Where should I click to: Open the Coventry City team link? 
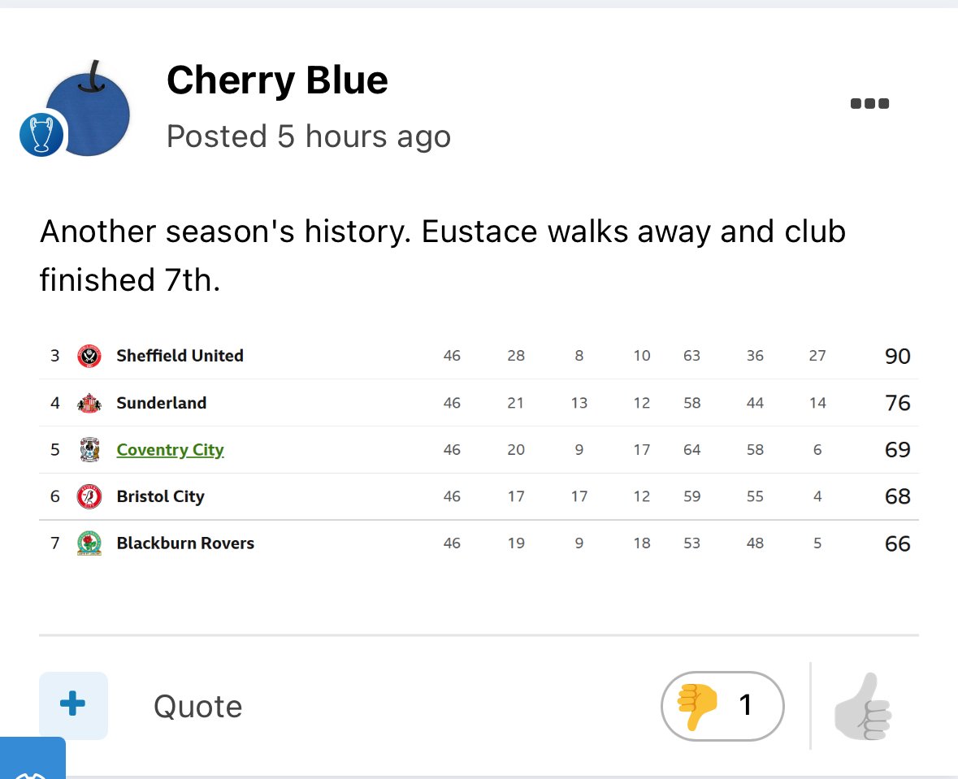click(x=170, y=450)
